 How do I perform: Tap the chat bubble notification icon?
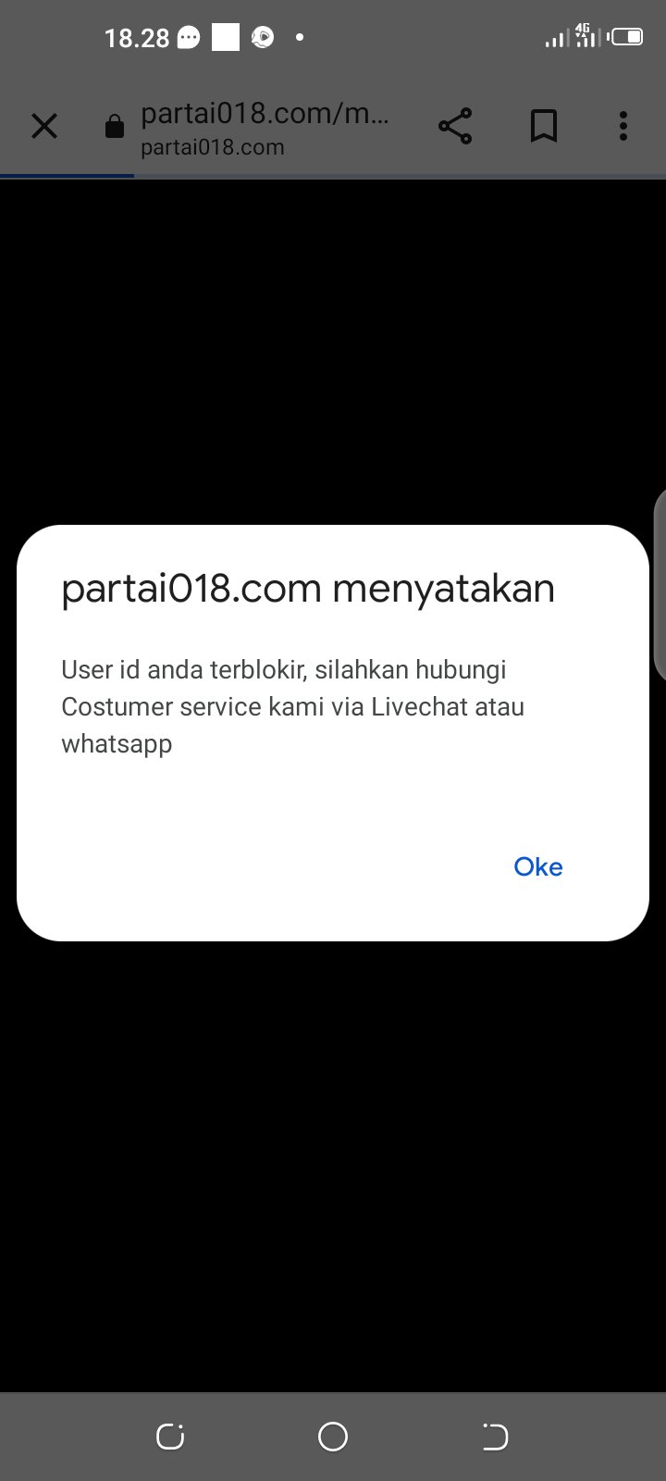click(189, 38)
